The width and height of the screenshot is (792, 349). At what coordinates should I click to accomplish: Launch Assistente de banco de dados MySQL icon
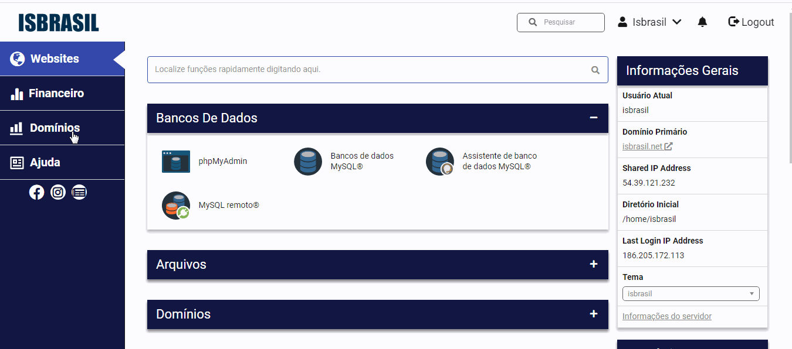[x=440, y=162]
